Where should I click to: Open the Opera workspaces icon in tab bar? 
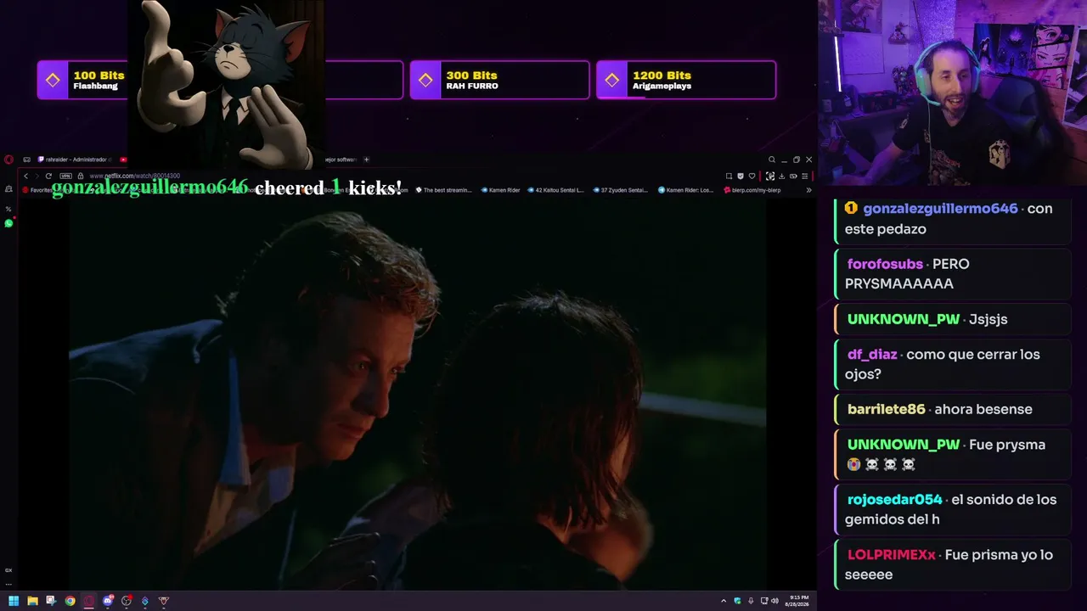pos(27,160)
